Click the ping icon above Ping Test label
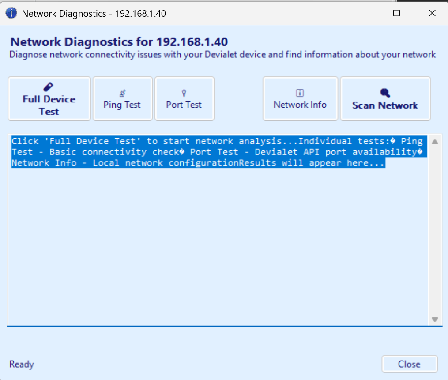Image resolution: width=448 pixels, height=380 pixels. click(122, 92)
